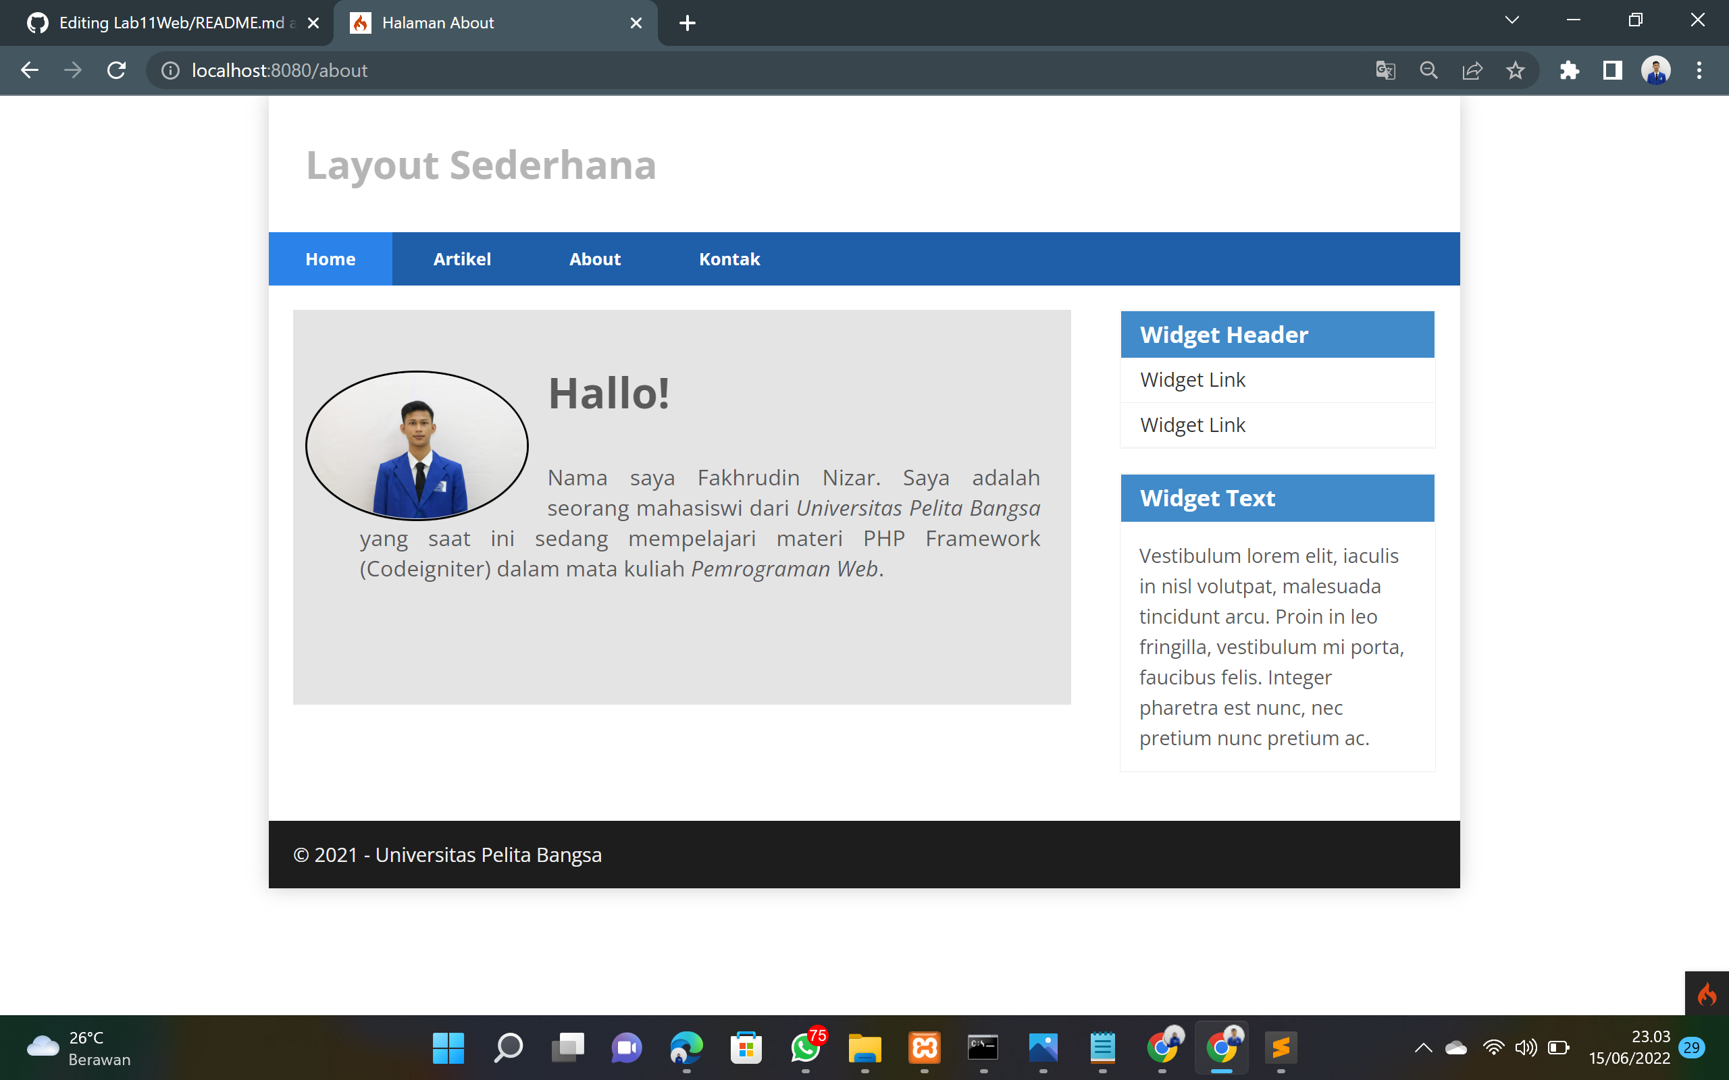Open Sublime Text from the taskbar
Viewport: 1729px width, 1080px height.
(x=1281, y=1047)
